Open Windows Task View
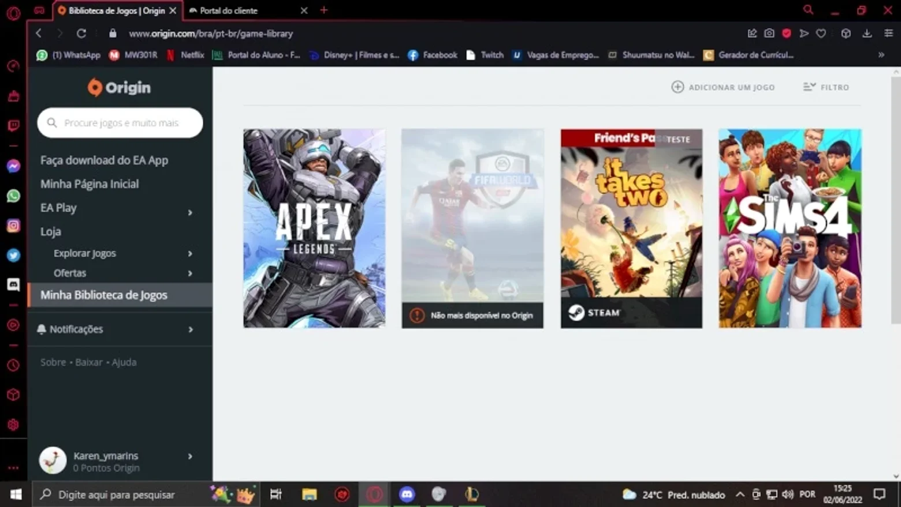Image resolution: width=901 pixels, height=507 pixels. click(276, 494)
